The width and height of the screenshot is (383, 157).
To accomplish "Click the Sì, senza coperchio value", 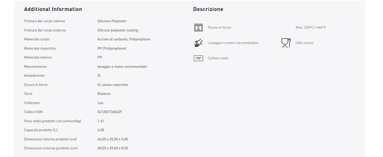I will [112, 85].
